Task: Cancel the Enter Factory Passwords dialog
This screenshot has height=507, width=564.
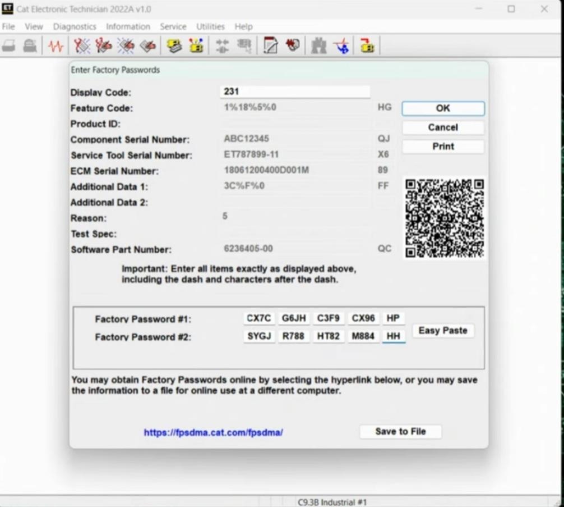Action: (x=443, y=127)
